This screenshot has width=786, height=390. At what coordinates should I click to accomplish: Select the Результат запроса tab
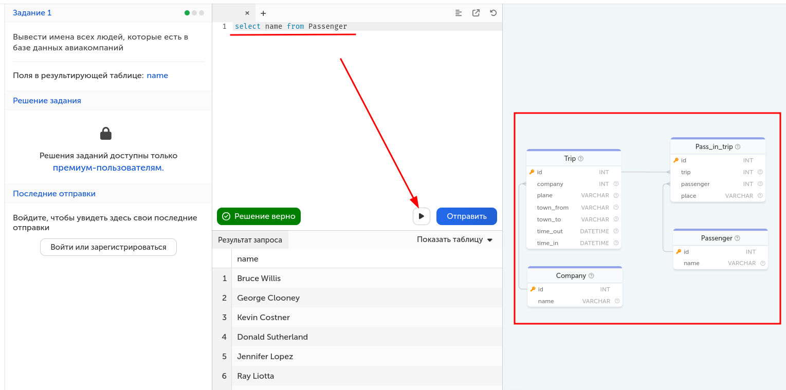coord(250,239)
